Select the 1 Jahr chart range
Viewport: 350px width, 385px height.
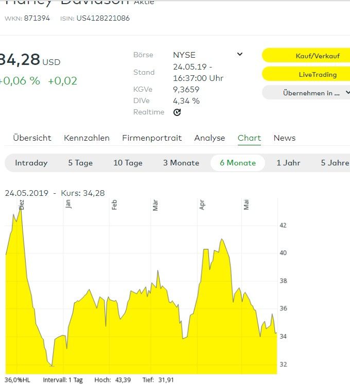pyautogui.click(x=288, y=163)
